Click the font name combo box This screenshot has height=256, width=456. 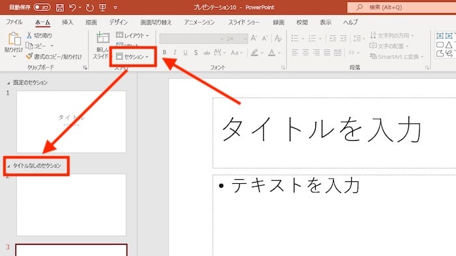192,38
